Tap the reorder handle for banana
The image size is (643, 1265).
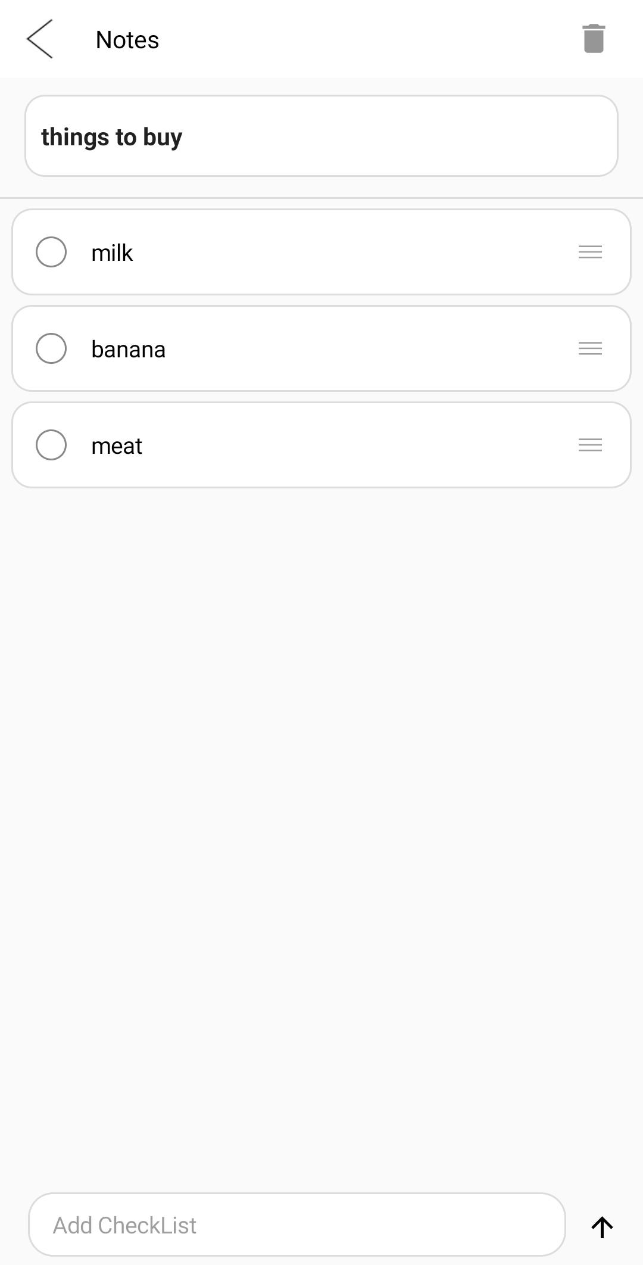pos(590,348)
